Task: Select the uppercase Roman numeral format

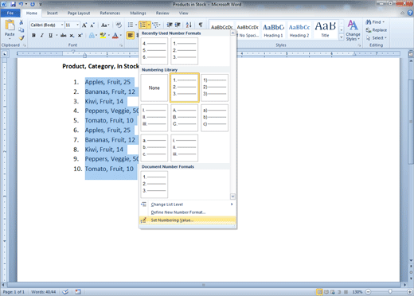Action: (x=154, y=118)
